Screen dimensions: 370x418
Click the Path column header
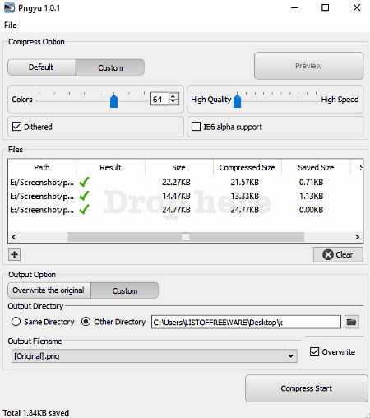42,167
